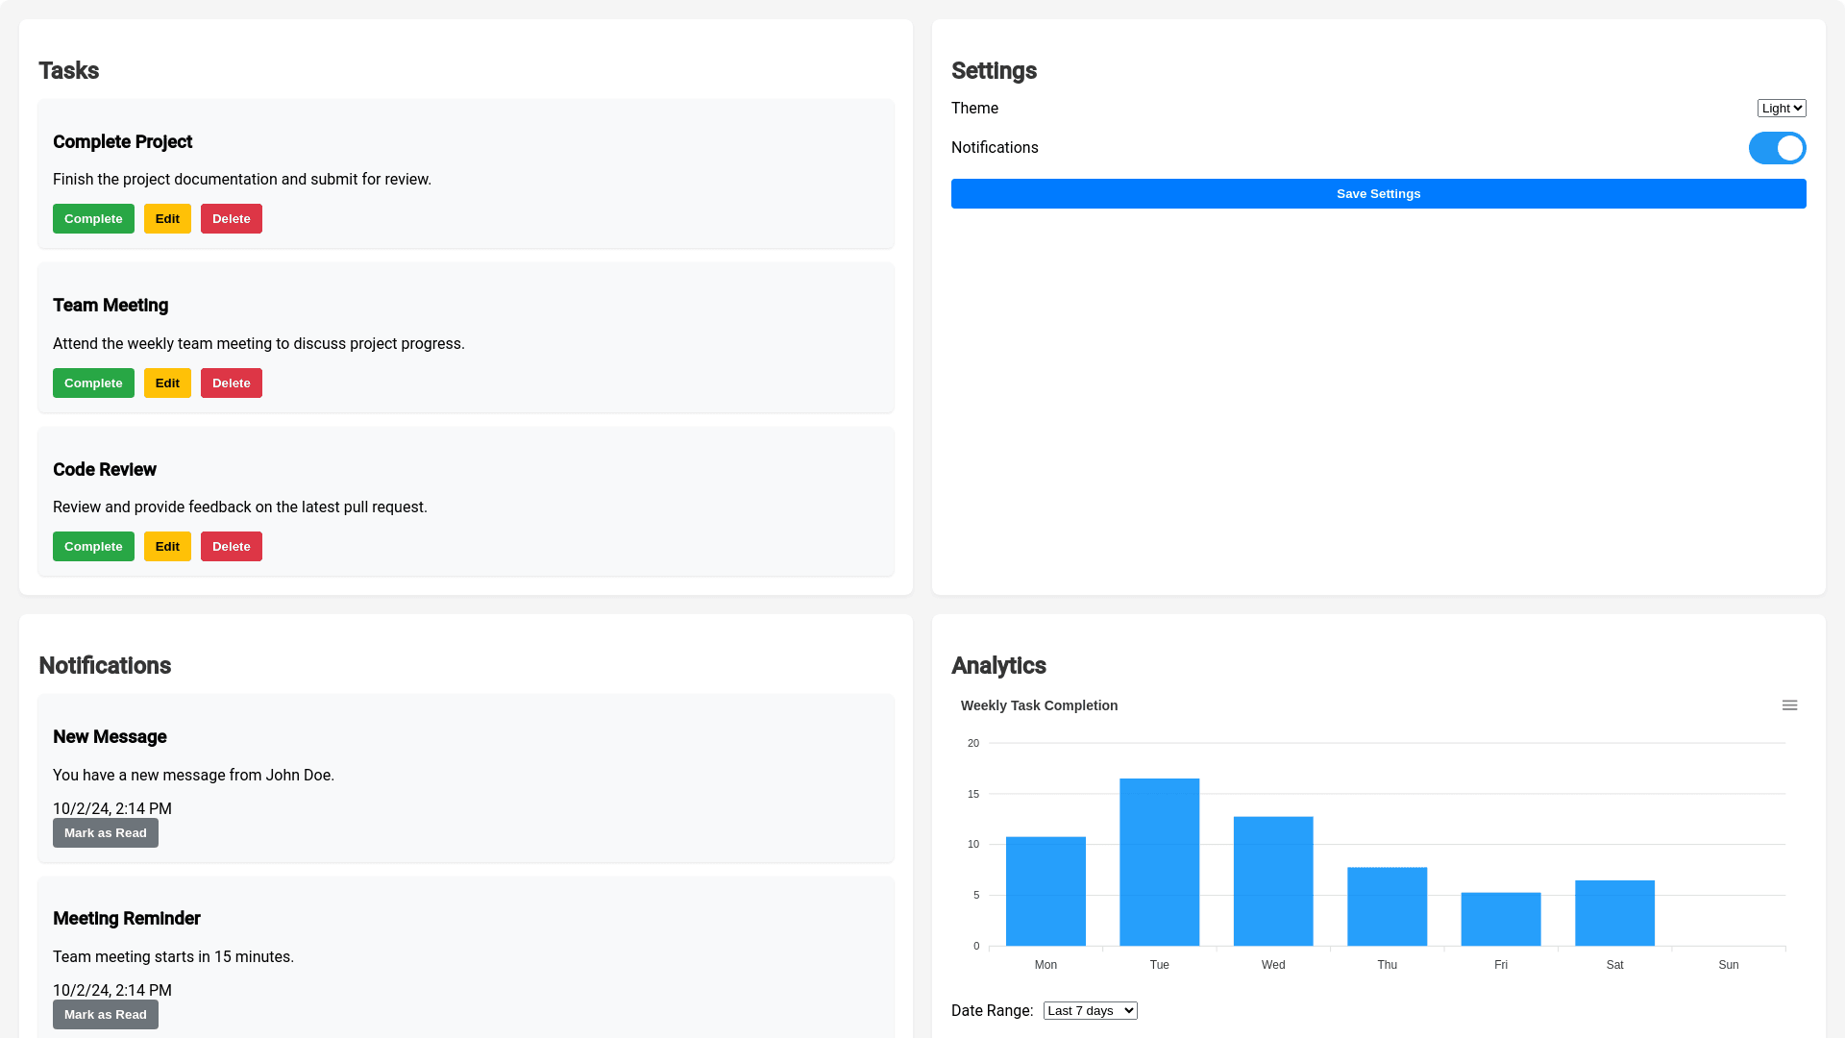Edit the Team Meeting task
Image resolution: width=1845 pixels, height=1038 pixels.
(167, 383)
